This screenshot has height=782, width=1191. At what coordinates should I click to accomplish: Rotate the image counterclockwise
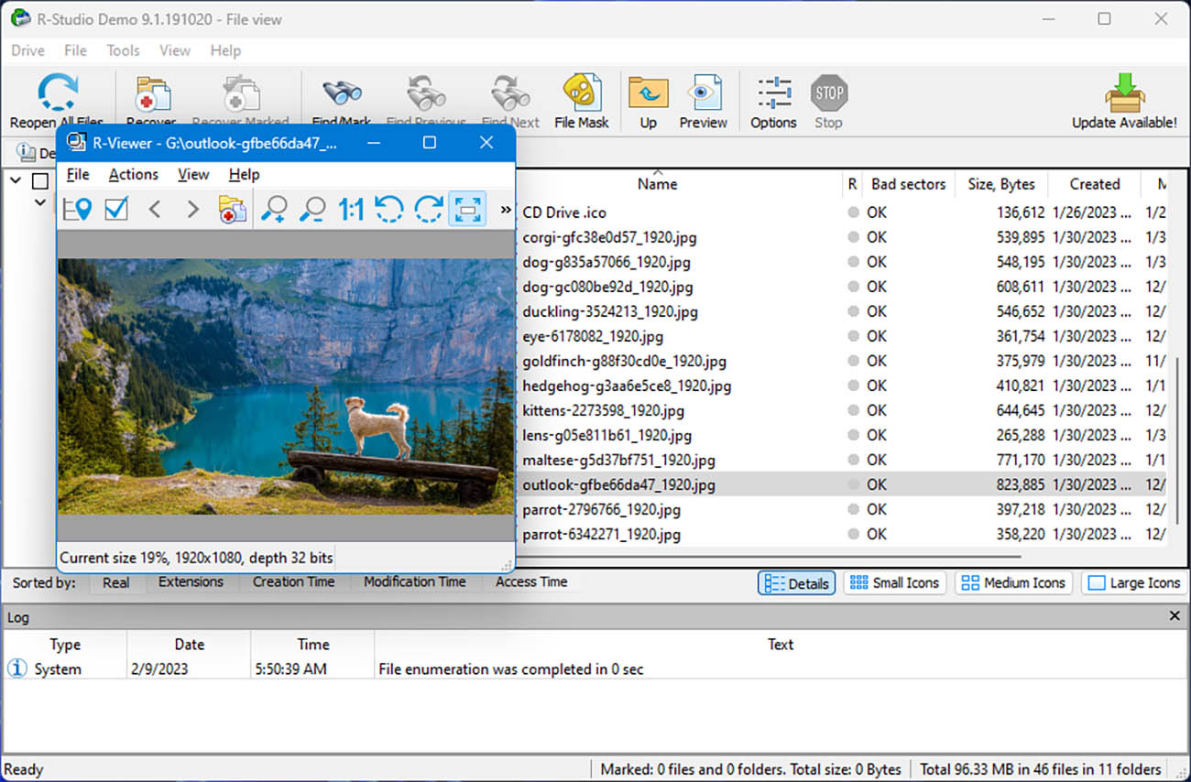click(x=389, y=210)
